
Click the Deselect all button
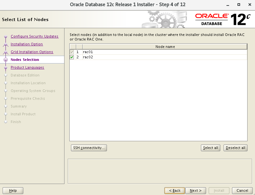point(235,148)
